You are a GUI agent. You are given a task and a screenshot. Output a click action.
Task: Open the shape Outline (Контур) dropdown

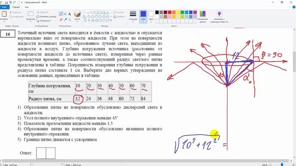pos(119,12)
